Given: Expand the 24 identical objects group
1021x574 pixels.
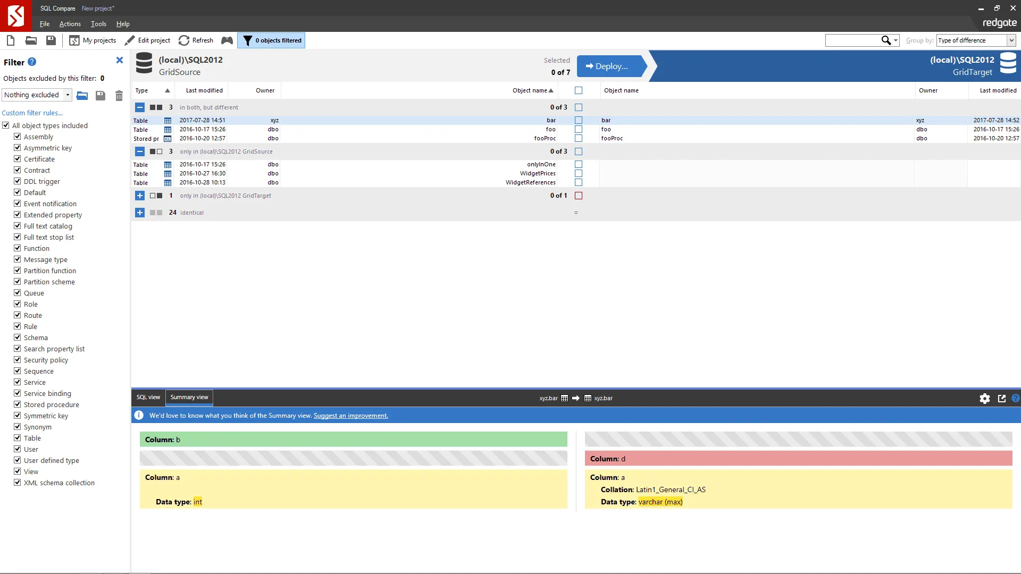Looking at the screenshot, I should tap(140, 213).
